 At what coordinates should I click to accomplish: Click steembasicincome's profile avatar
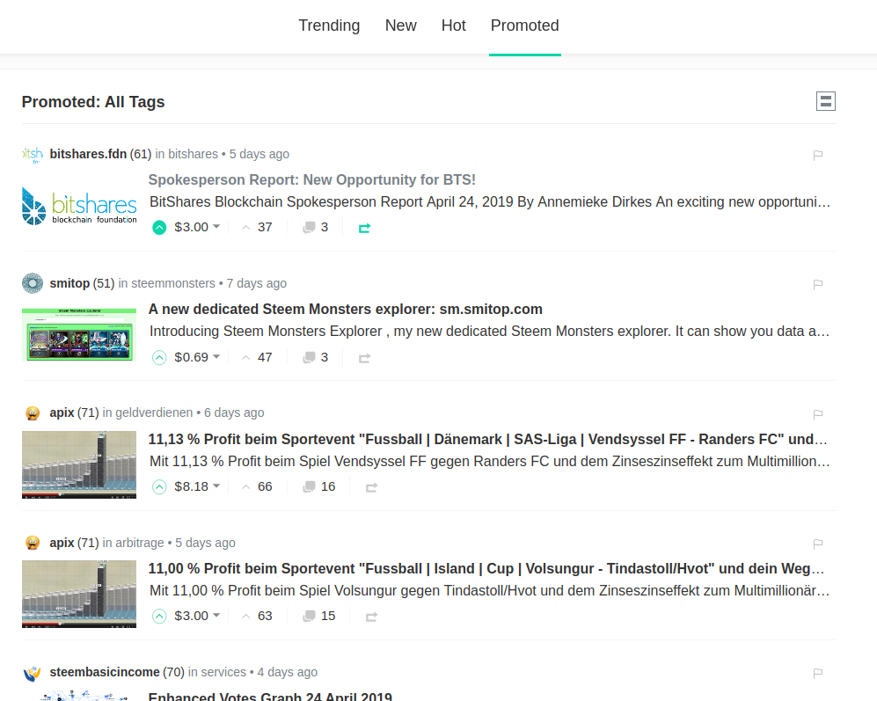pyautogui.click(x=32, y=672)
